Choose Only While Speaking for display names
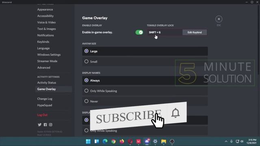Viewport: 260px width, 146px height. (145, 91)
